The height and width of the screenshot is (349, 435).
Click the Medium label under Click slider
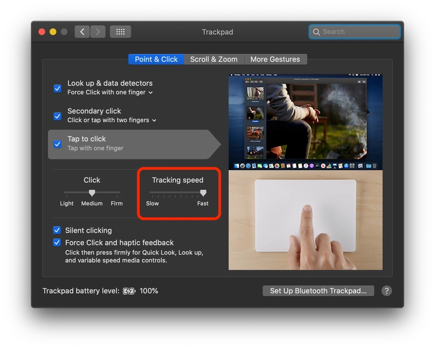tap(92, 204)
